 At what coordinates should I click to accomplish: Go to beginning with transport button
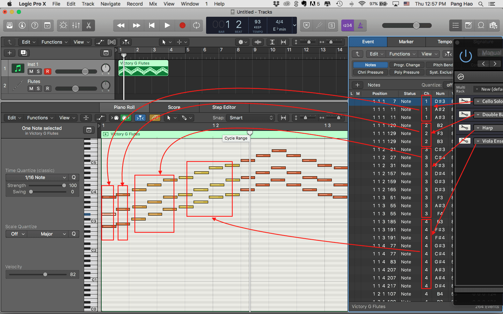coord(152,25)
